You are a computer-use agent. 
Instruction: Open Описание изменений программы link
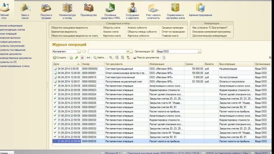click(x=211, y=32)
